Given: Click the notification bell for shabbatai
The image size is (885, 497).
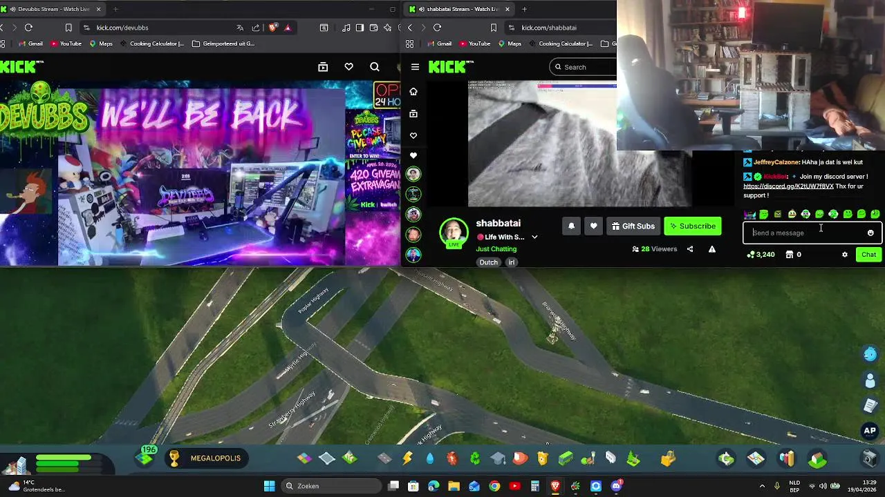Looking at the screenshot, I should tap(571, 226).
